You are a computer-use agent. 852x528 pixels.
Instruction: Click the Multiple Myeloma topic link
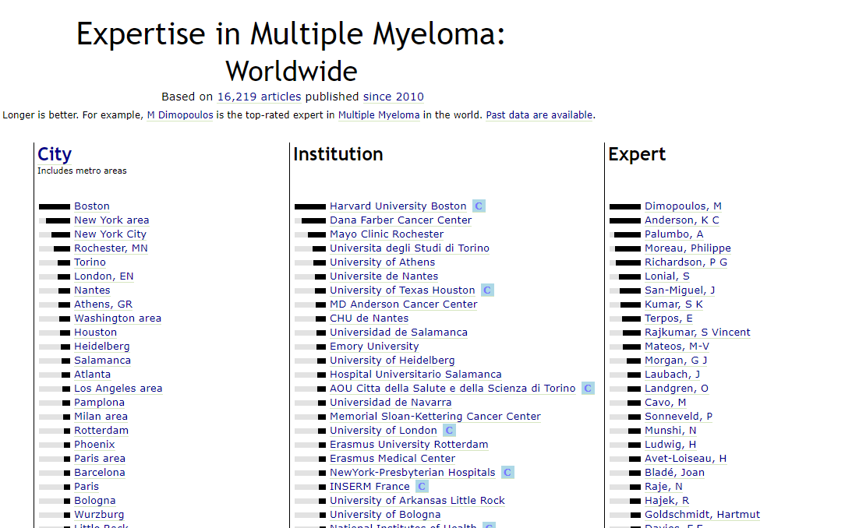[x=379, y=115]
